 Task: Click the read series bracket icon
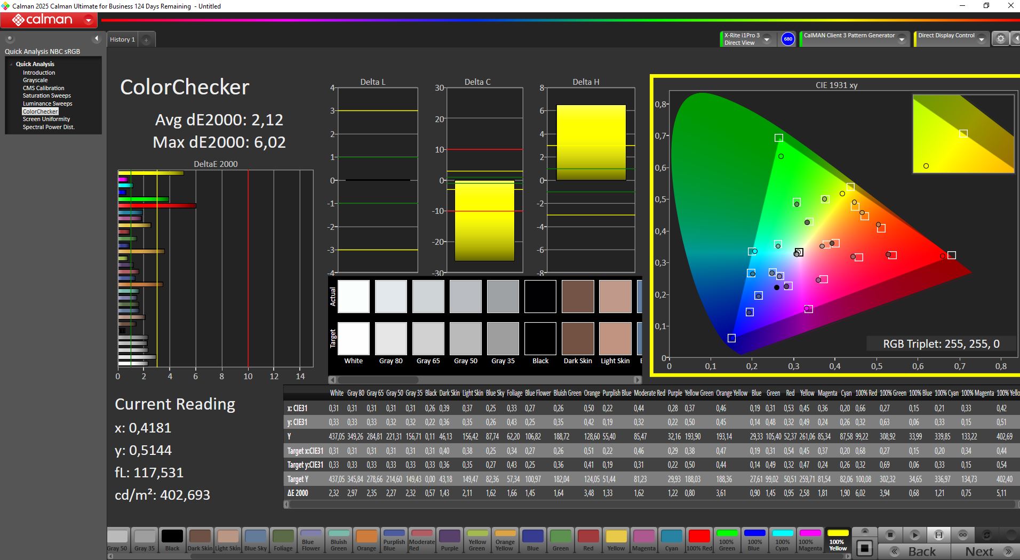point(939,534)
